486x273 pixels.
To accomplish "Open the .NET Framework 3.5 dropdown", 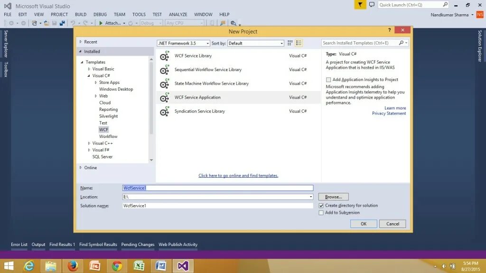I will (184, 43).
